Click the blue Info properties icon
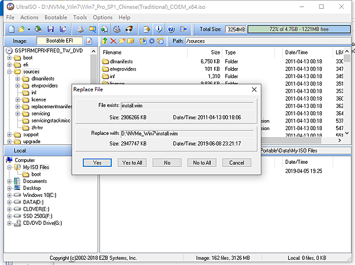The height and width of the screenshot is (265, 355). [x=159, y=29]
